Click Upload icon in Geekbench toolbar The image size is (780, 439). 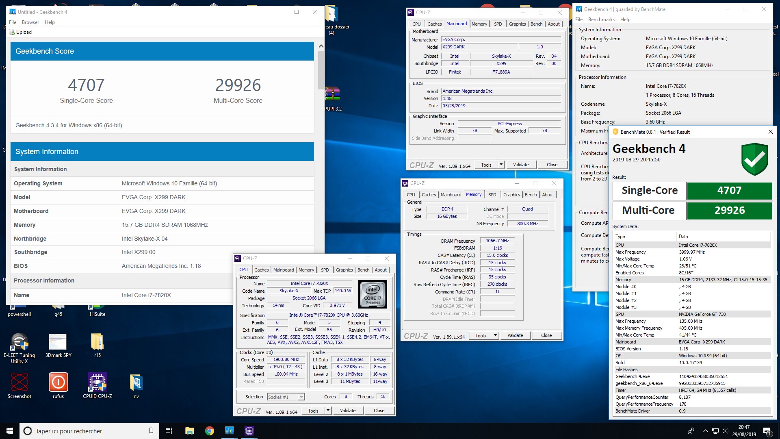[12, 32]
